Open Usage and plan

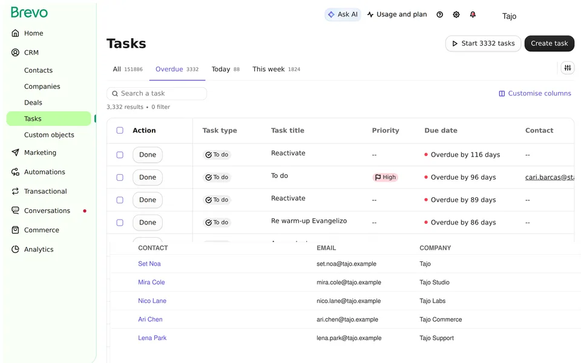point(397,15)
